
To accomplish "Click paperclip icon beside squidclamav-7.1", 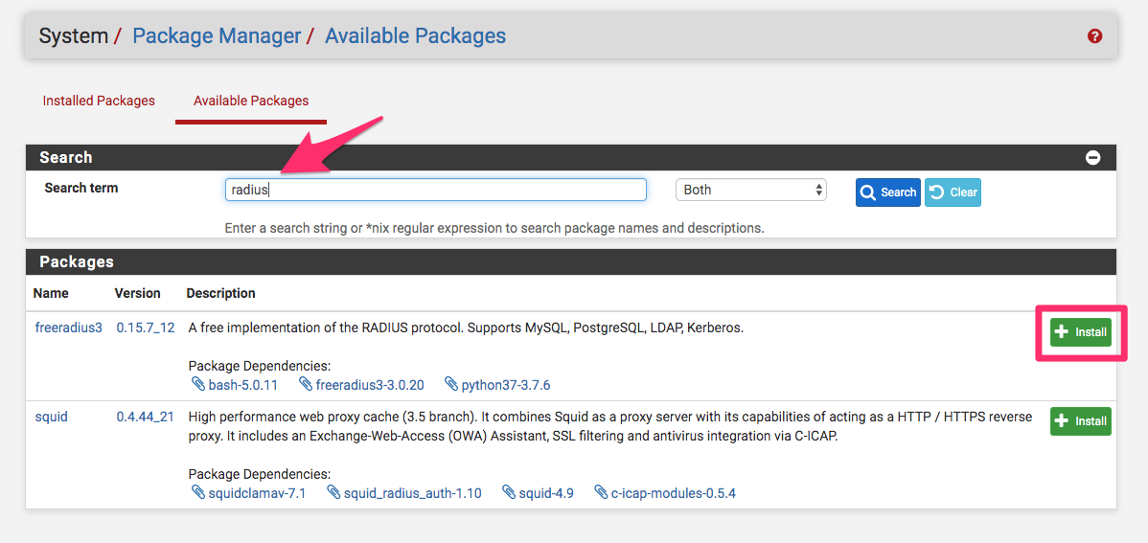I will click(x=198, y=492).
